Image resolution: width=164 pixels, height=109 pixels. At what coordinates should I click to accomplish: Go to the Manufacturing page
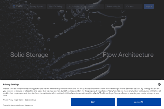click(56, 6)
